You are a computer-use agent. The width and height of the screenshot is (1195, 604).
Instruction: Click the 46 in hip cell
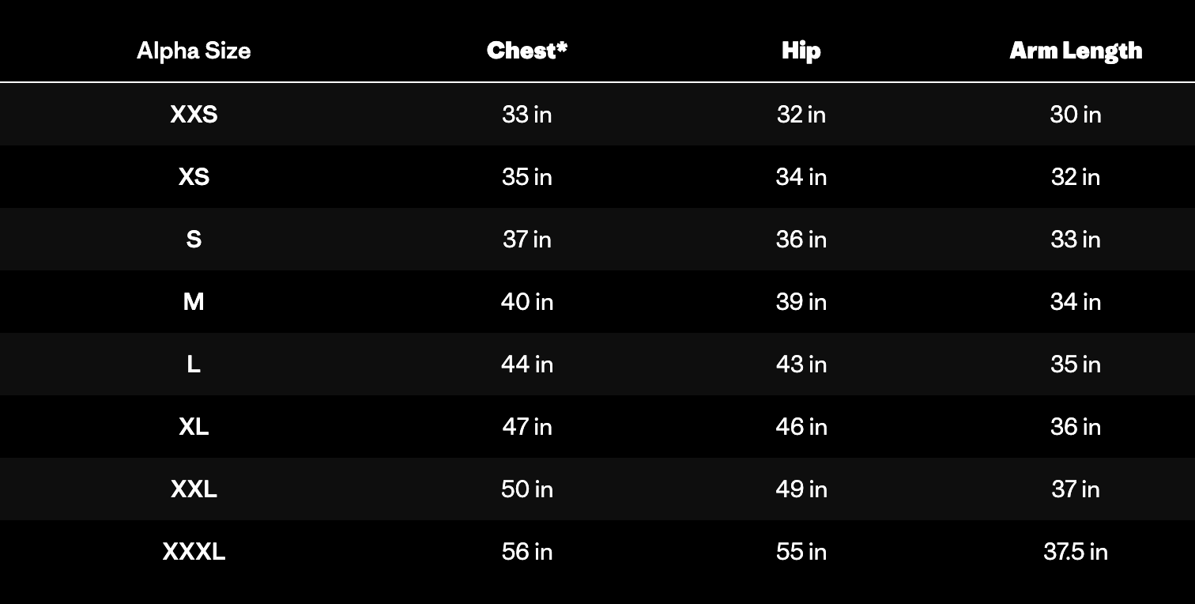coord(801,427)
